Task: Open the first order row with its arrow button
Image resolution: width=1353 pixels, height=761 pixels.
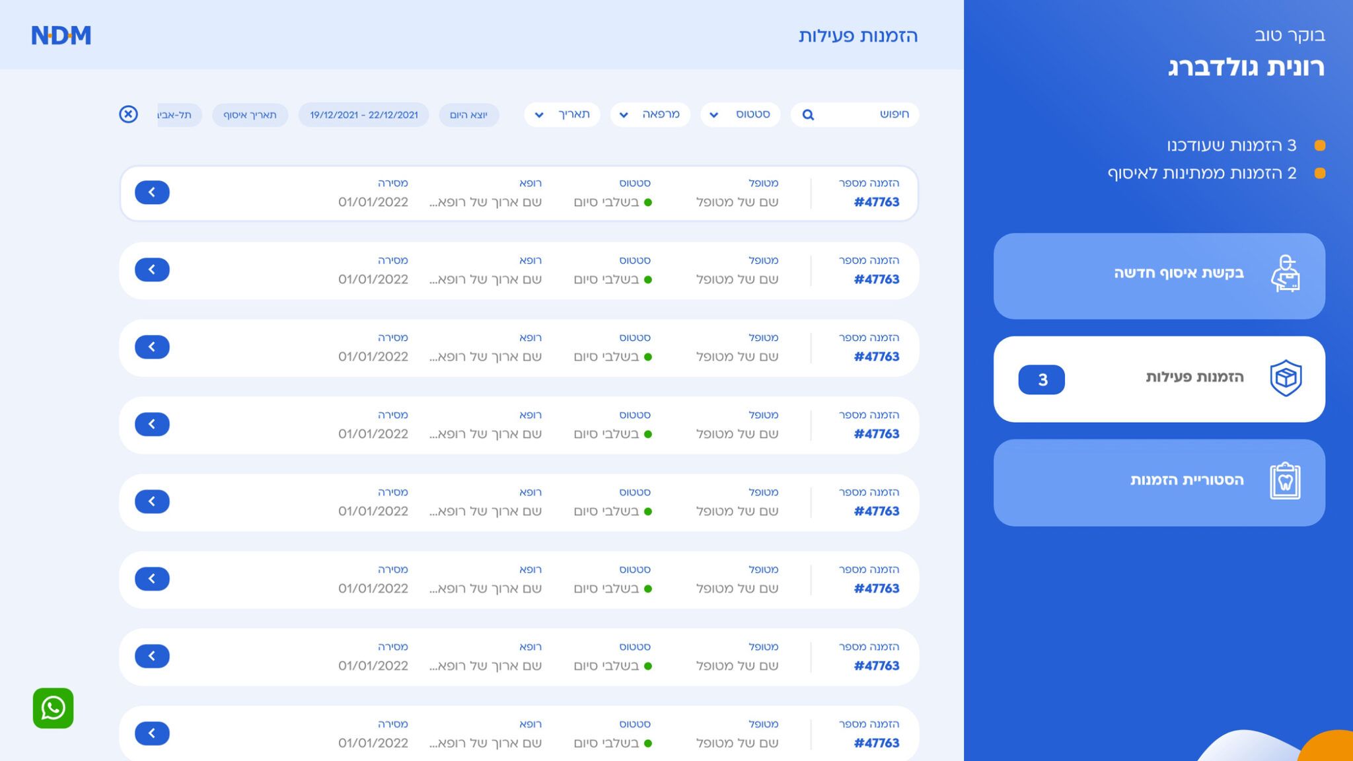Action: 152,192
